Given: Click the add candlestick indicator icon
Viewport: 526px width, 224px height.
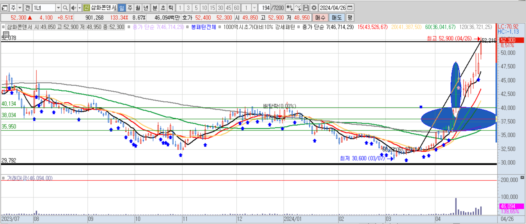Looking at the screenshot, I should tap(289, 8).
